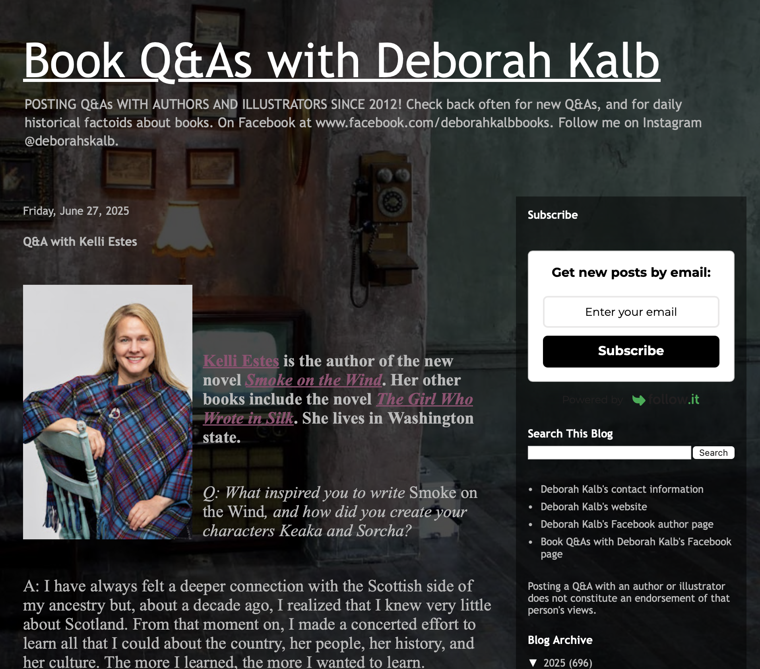Click the Enter your email field
The height and width of the screenshot is (669, 760).
(x=631, y=312)
